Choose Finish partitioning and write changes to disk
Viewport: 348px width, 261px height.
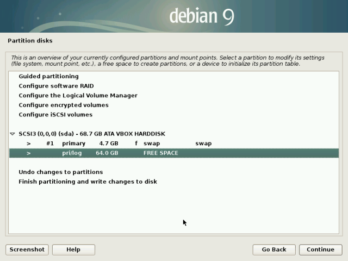pos(88,182)
